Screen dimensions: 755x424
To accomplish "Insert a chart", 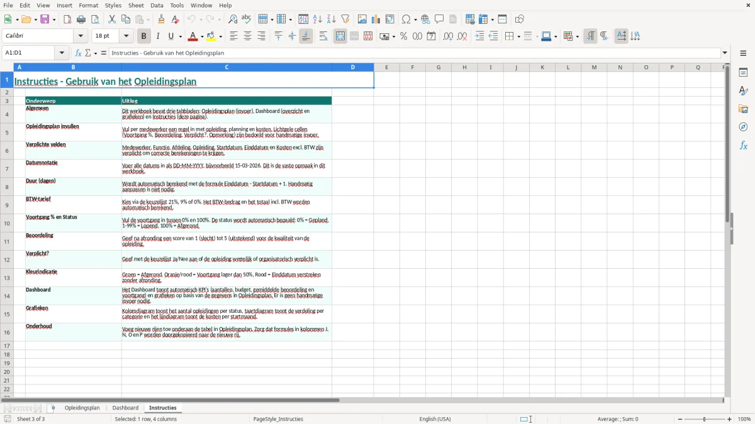I will click(376, 19).
